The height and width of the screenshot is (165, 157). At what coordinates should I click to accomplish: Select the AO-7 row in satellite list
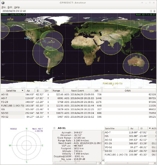(x=78, y=98)
